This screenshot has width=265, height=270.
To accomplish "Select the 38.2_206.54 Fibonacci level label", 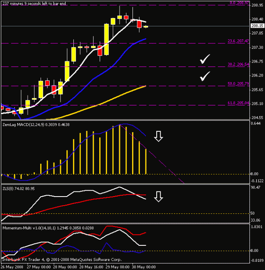I will point(238,64).
